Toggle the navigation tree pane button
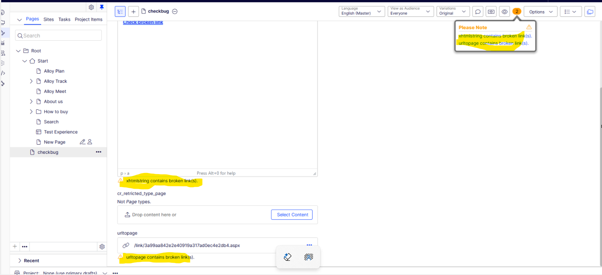602x275 pixels. click(120, 12)
